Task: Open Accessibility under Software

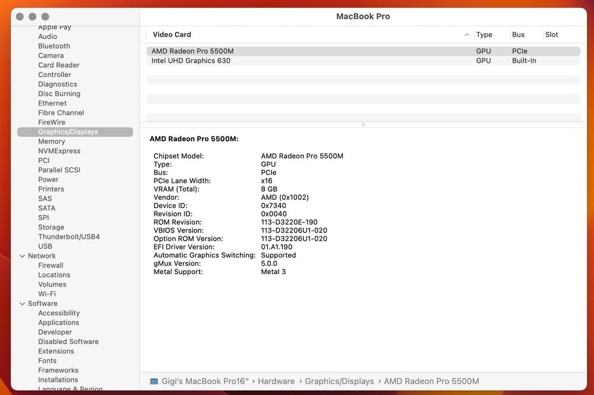Action: point(59,313)
